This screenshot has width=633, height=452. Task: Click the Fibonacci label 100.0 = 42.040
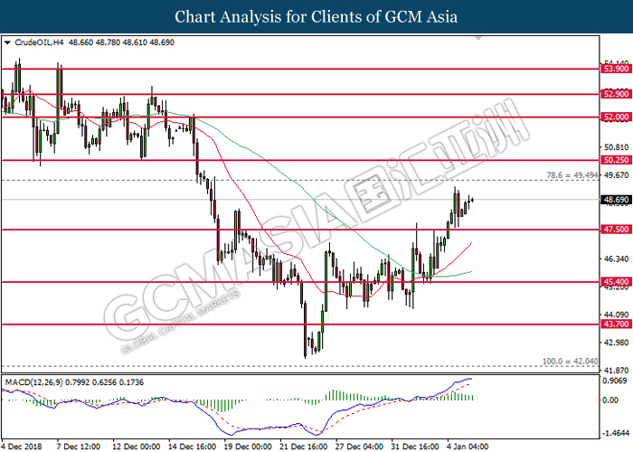[x=570, y=362]
